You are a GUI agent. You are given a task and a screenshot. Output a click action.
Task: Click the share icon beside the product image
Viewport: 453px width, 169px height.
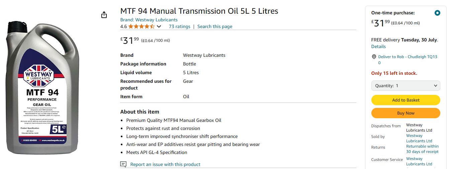(104, 15)
